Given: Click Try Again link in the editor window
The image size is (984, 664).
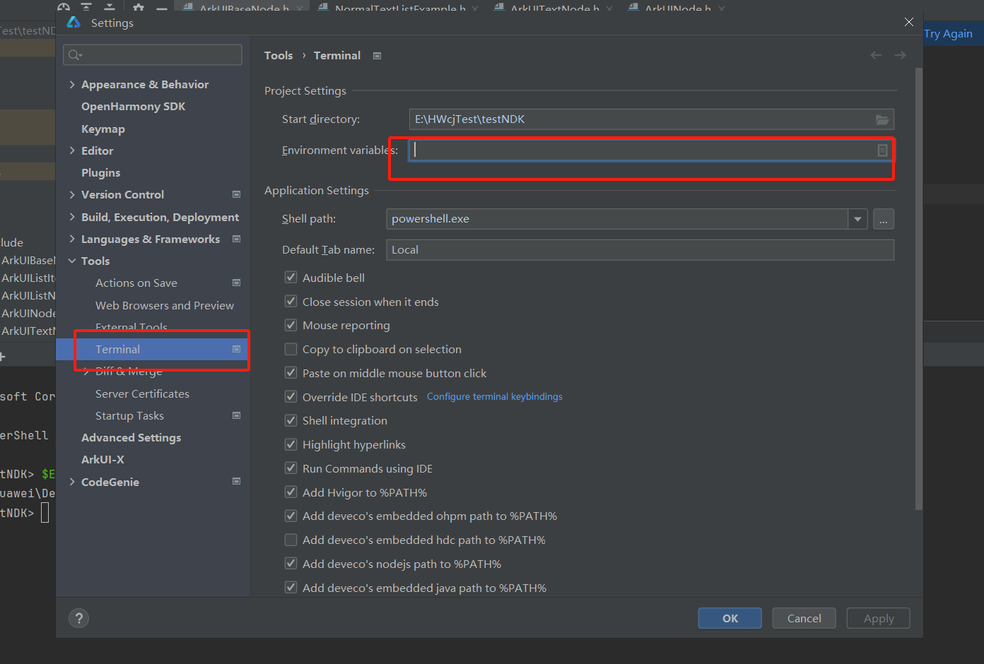Looking at the screenshot, I should coord(948,33).
